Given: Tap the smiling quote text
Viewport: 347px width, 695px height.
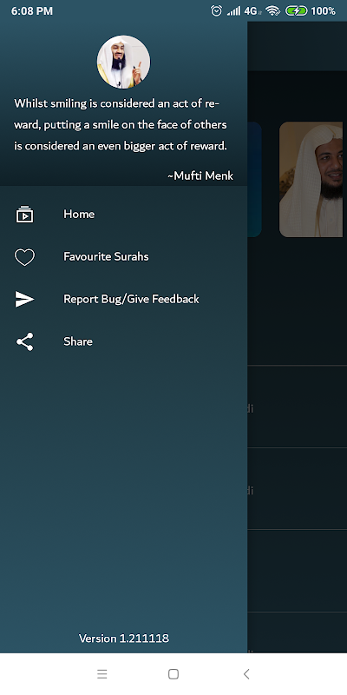Looking at the screenshot, I should (121, 125).
